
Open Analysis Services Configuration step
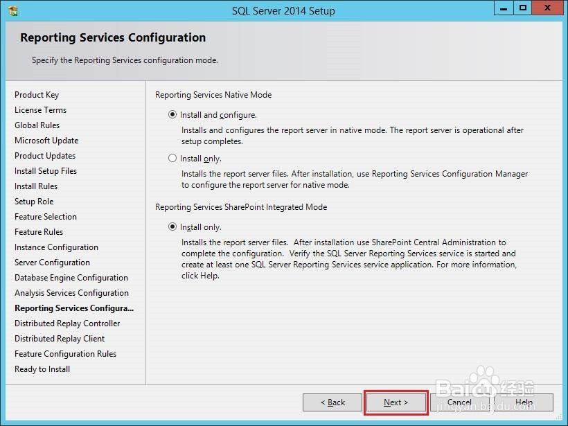pos(71,293)
